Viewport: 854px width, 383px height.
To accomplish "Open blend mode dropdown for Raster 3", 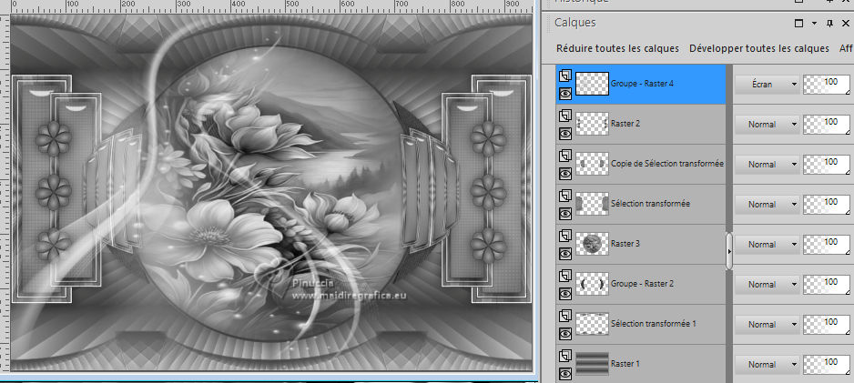I will click(x=767, y=245).
